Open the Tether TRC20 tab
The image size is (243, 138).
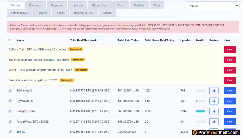(x=19, y=13)
